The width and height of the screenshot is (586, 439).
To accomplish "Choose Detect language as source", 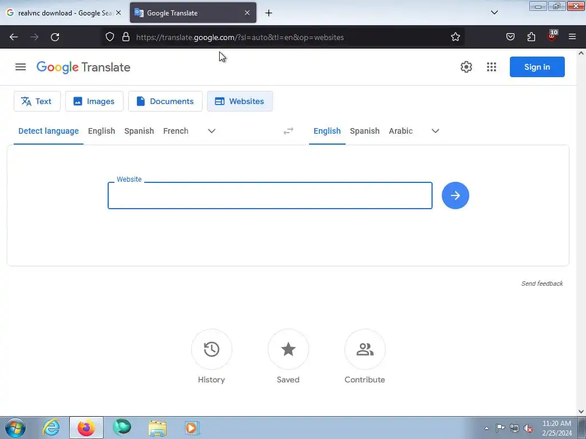I will 49,131.
